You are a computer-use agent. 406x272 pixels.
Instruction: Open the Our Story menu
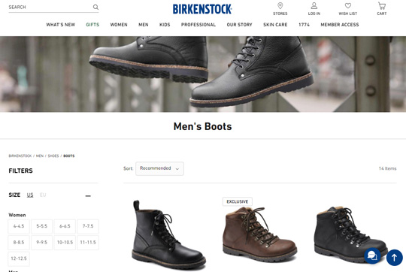pyautogui.click(x=239, y=25)
